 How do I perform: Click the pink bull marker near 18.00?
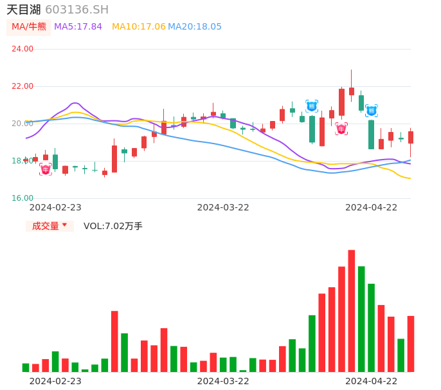(x=46, y=169)
